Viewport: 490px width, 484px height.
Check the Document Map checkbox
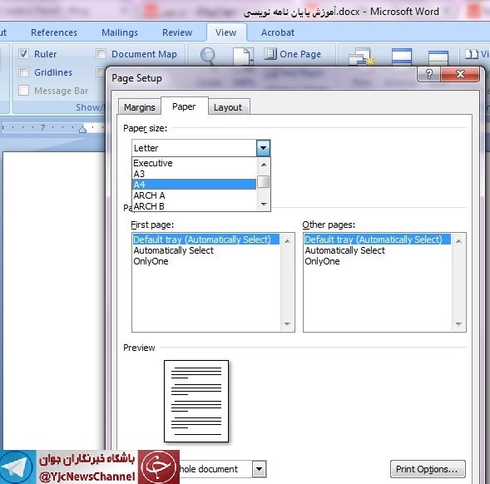click(x=101, y=54)
